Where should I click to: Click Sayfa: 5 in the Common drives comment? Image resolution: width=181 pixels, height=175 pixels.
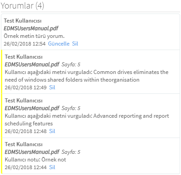(71, 64)
